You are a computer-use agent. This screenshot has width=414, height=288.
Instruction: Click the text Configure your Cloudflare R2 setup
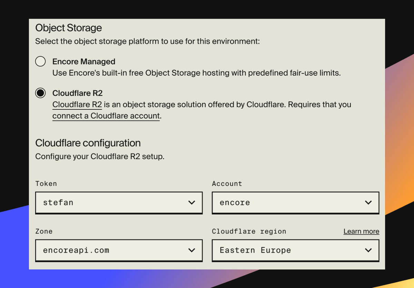click(x=100, y=157)
